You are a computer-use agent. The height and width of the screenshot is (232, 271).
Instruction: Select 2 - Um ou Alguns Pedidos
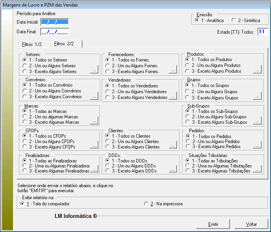pos(187,142)
